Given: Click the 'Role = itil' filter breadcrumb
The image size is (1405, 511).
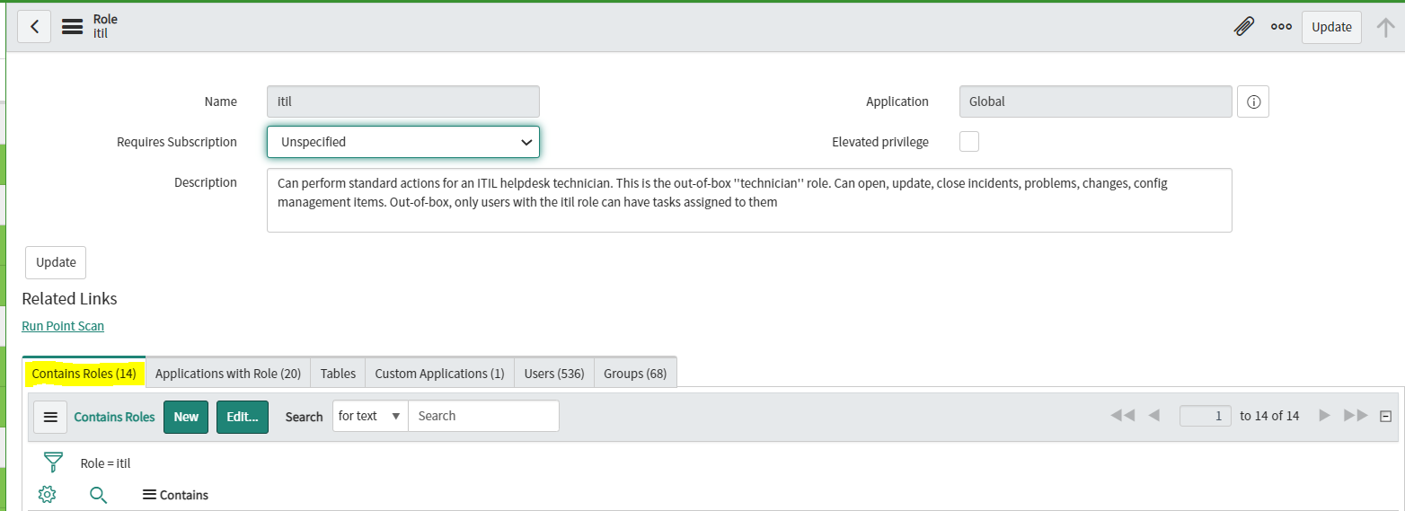Looking at the screenshot, I should click(105, 463).
